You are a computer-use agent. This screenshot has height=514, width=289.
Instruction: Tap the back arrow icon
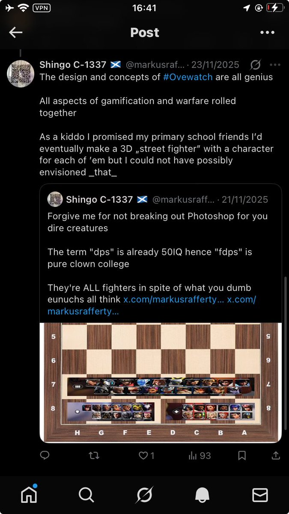coord(16,33)
